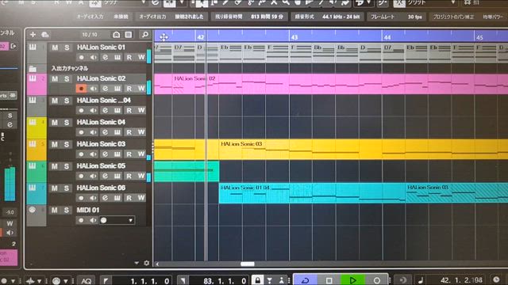The image size is (508, 285).
Task: Open the instrument panel for HALion Sonic 02
Action: (x=117, y=88)
